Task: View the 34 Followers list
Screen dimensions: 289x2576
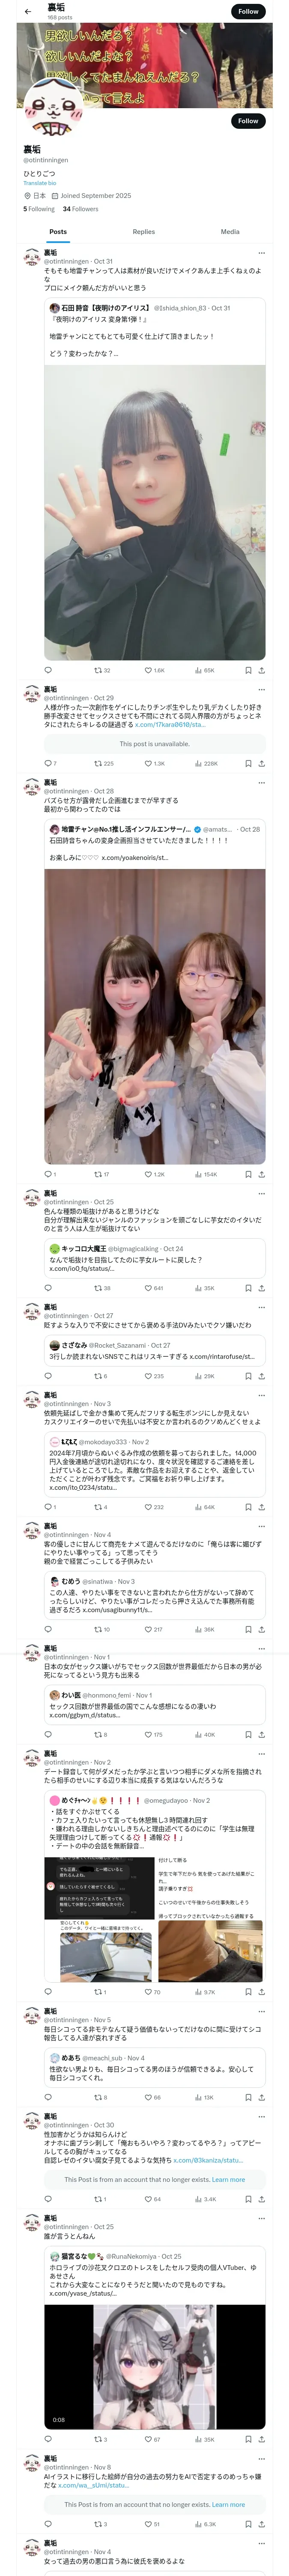Action: point(81,209)
